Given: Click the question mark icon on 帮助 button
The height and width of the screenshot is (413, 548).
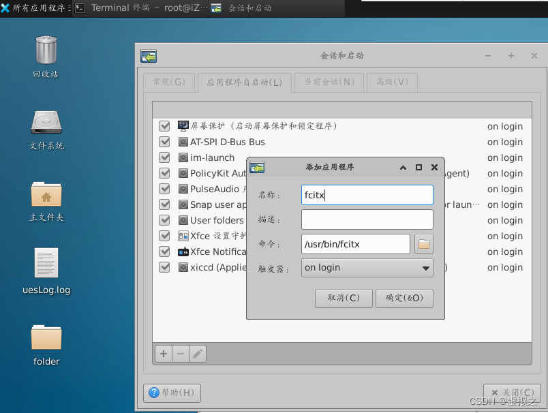Looking at the screenshot, I should [154, 393].
